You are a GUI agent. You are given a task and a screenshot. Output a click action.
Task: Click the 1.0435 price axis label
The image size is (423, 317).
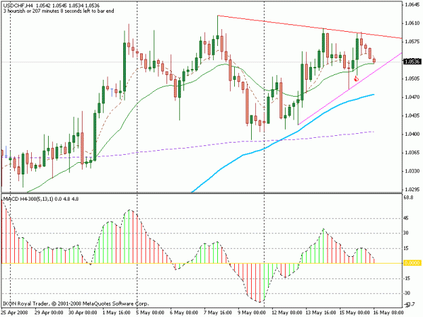point(412,116)
